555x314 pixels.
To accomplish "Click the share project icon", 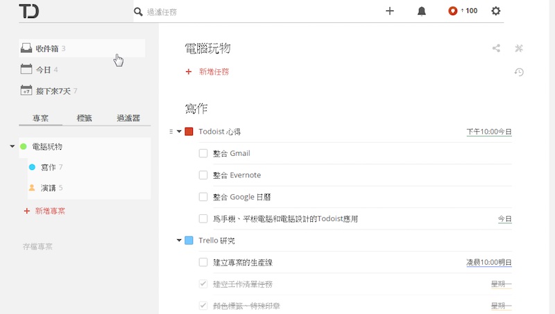I will coord(496,48).
